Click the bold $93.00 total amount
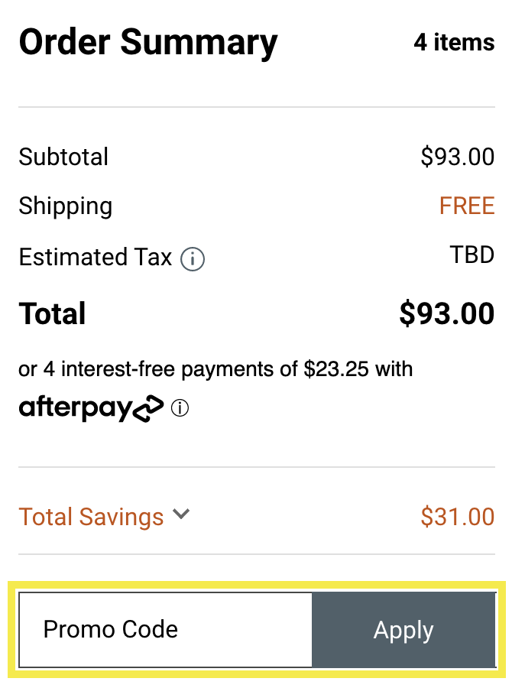512x688 pixels. [x=446, y=313]
